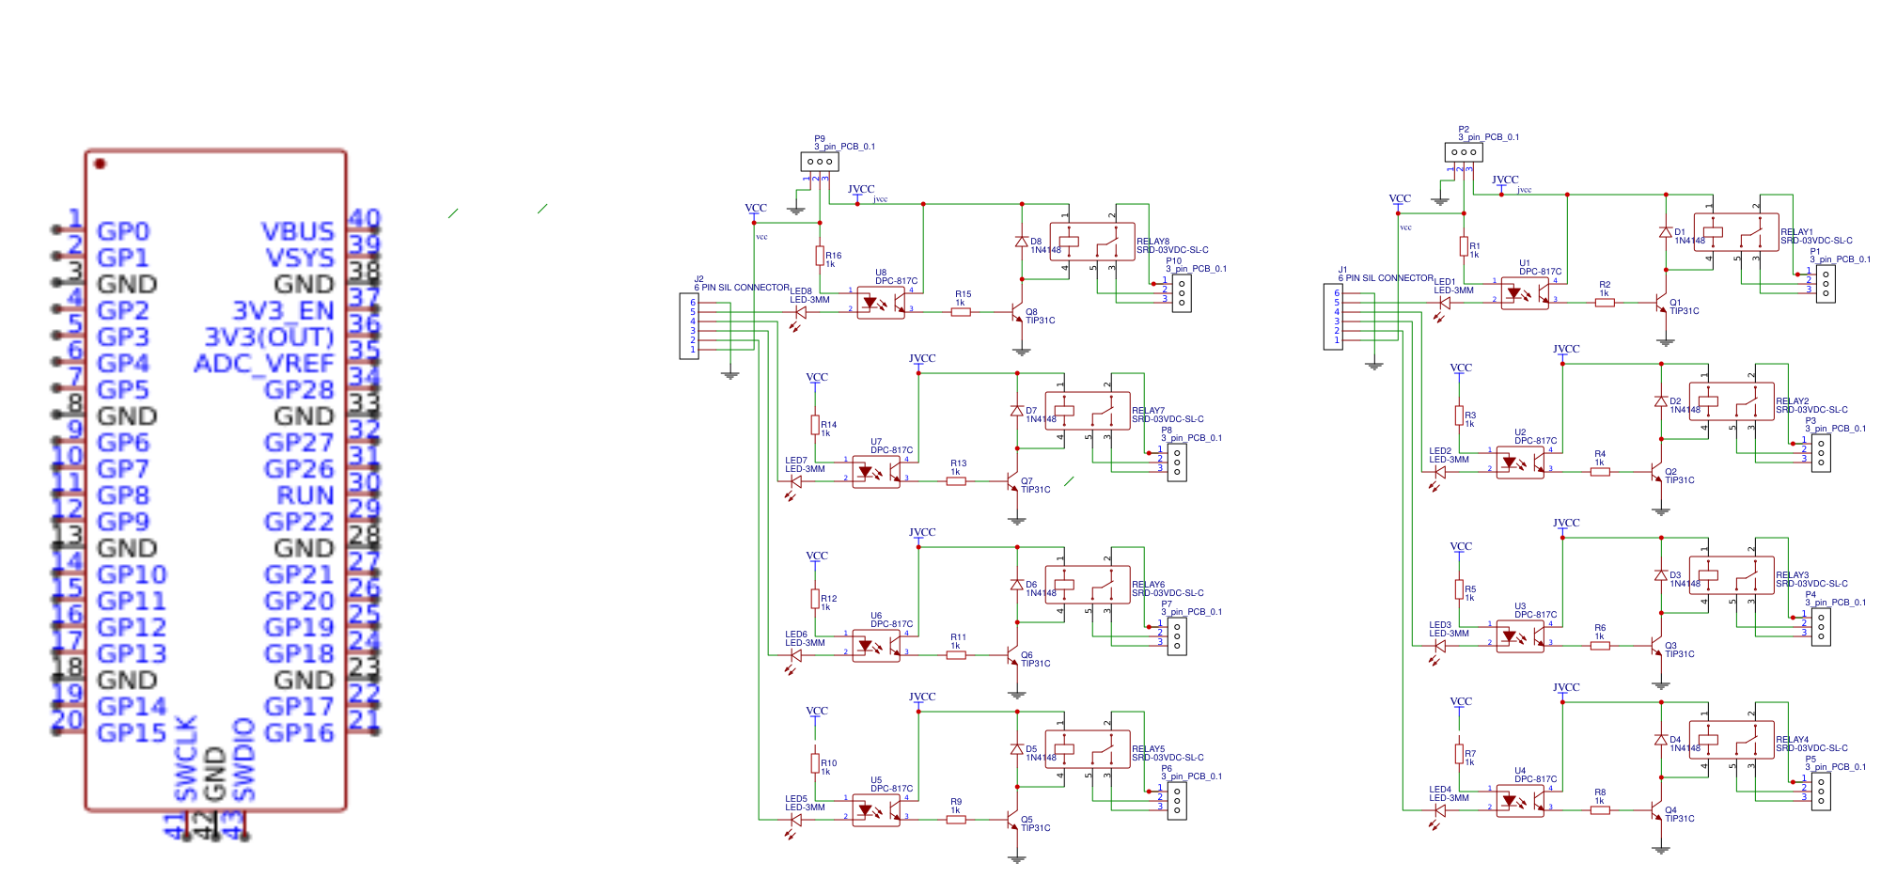Select the D6 diode symbol
Viewport: 1881px width, 878px height.
[1017, 585]
